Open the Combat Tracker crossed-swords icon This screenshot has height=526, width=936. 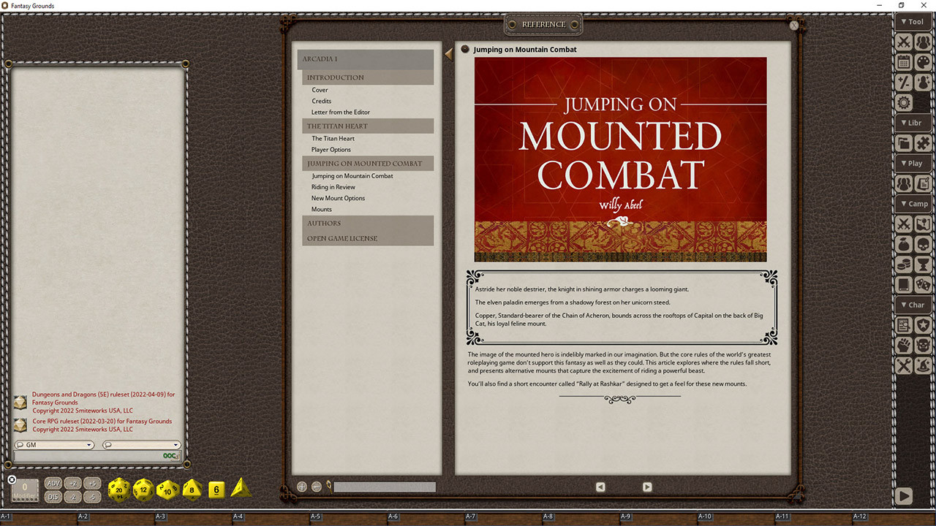(904, 42)
